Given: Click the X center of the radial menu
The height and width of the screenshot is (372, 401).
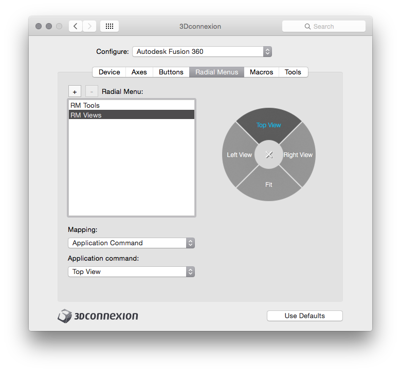Looking at the screenshot, I should click(x=269, y=154).
